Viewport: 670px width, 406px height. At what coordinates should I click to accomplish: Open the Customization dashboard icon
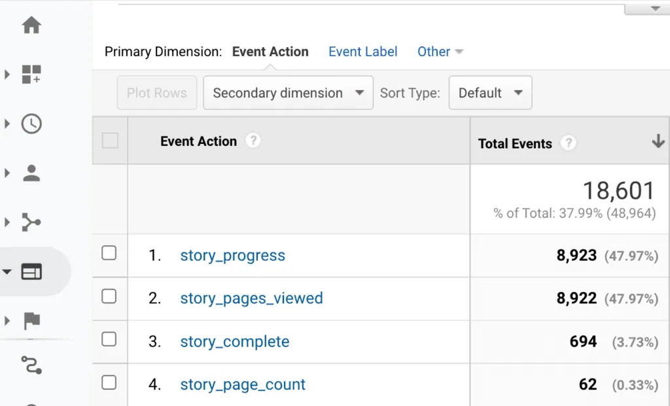[31, 75]
